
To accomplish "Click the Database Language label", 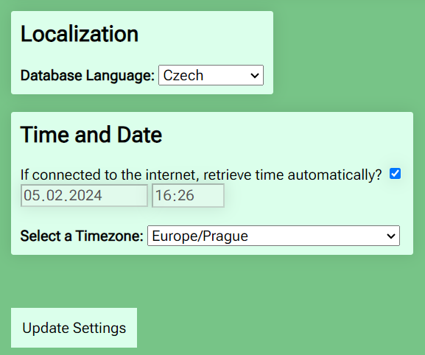I will (88, 75).
